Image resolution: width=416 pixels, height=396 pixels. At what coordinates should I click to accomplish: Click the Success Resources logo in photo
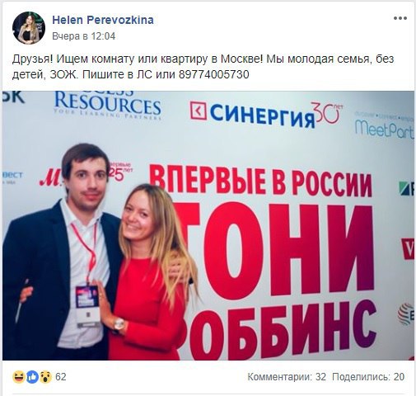(108, 106)
